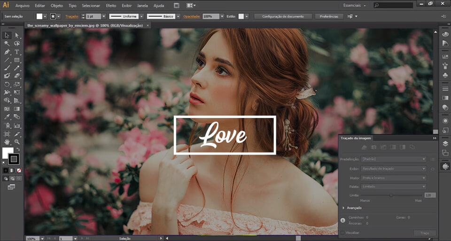Open the Objeto menu

57,6
